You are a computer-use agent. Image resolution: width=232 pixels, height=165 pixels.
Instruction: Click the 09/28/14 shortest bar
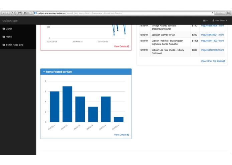[119, 120]
